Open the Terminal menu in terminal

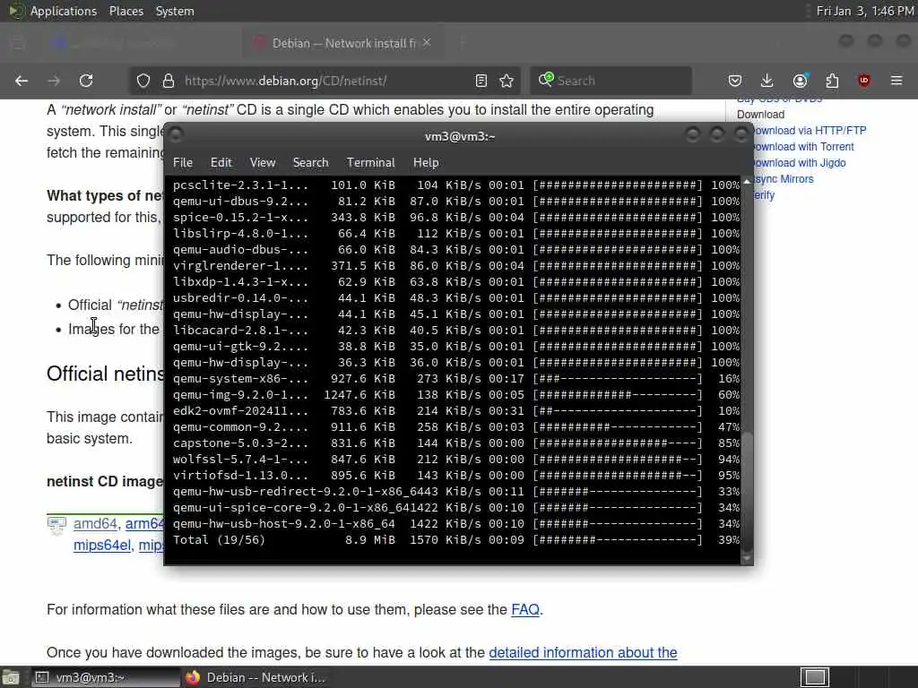click(370, 163)
